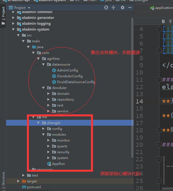Select the service package

coord(63,111)
